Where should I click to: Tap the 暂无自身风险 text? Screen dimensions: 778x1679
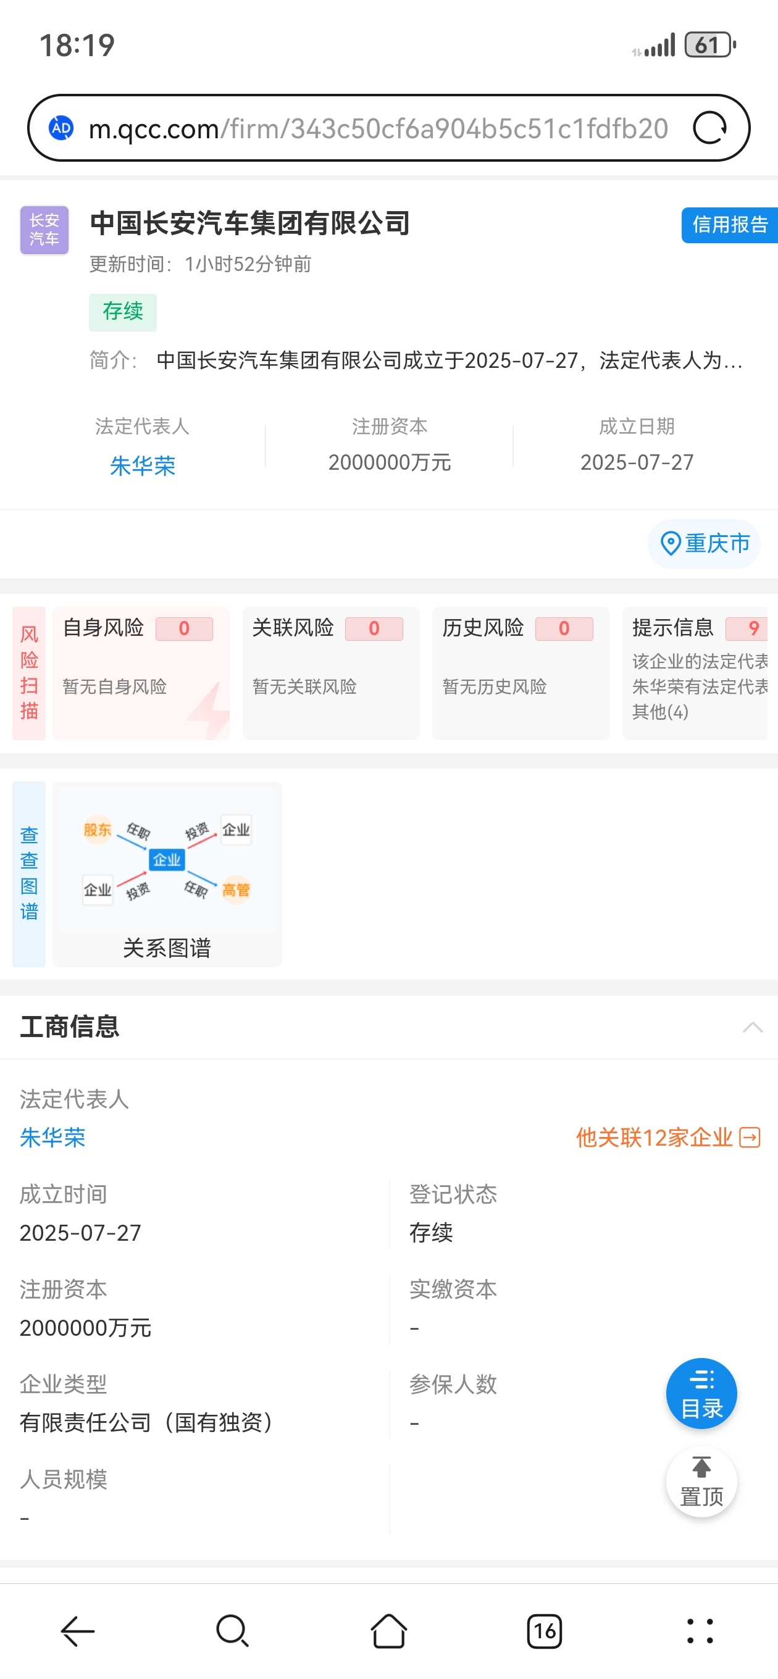(x=115, y=686)
